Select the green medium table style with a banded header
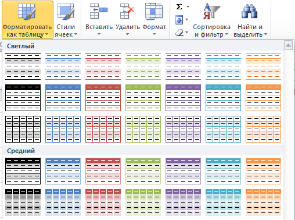295x220 pixels. coord(143,171)
